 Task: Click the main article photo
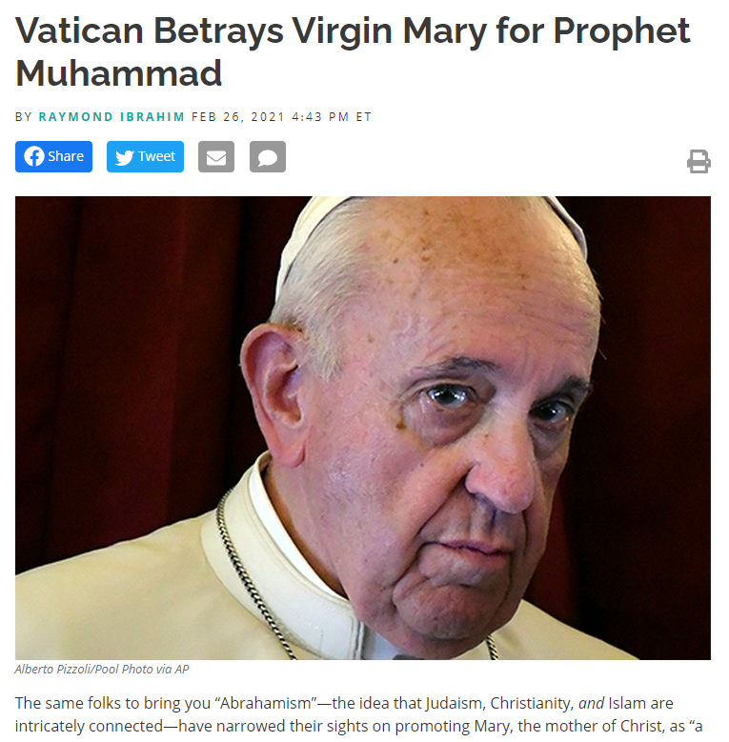coord(363,428)
